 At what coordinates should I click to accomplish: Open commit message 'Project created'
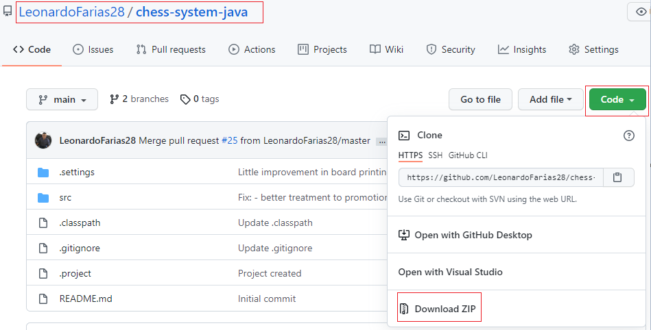pyautogui.click(x=270, y=273)
